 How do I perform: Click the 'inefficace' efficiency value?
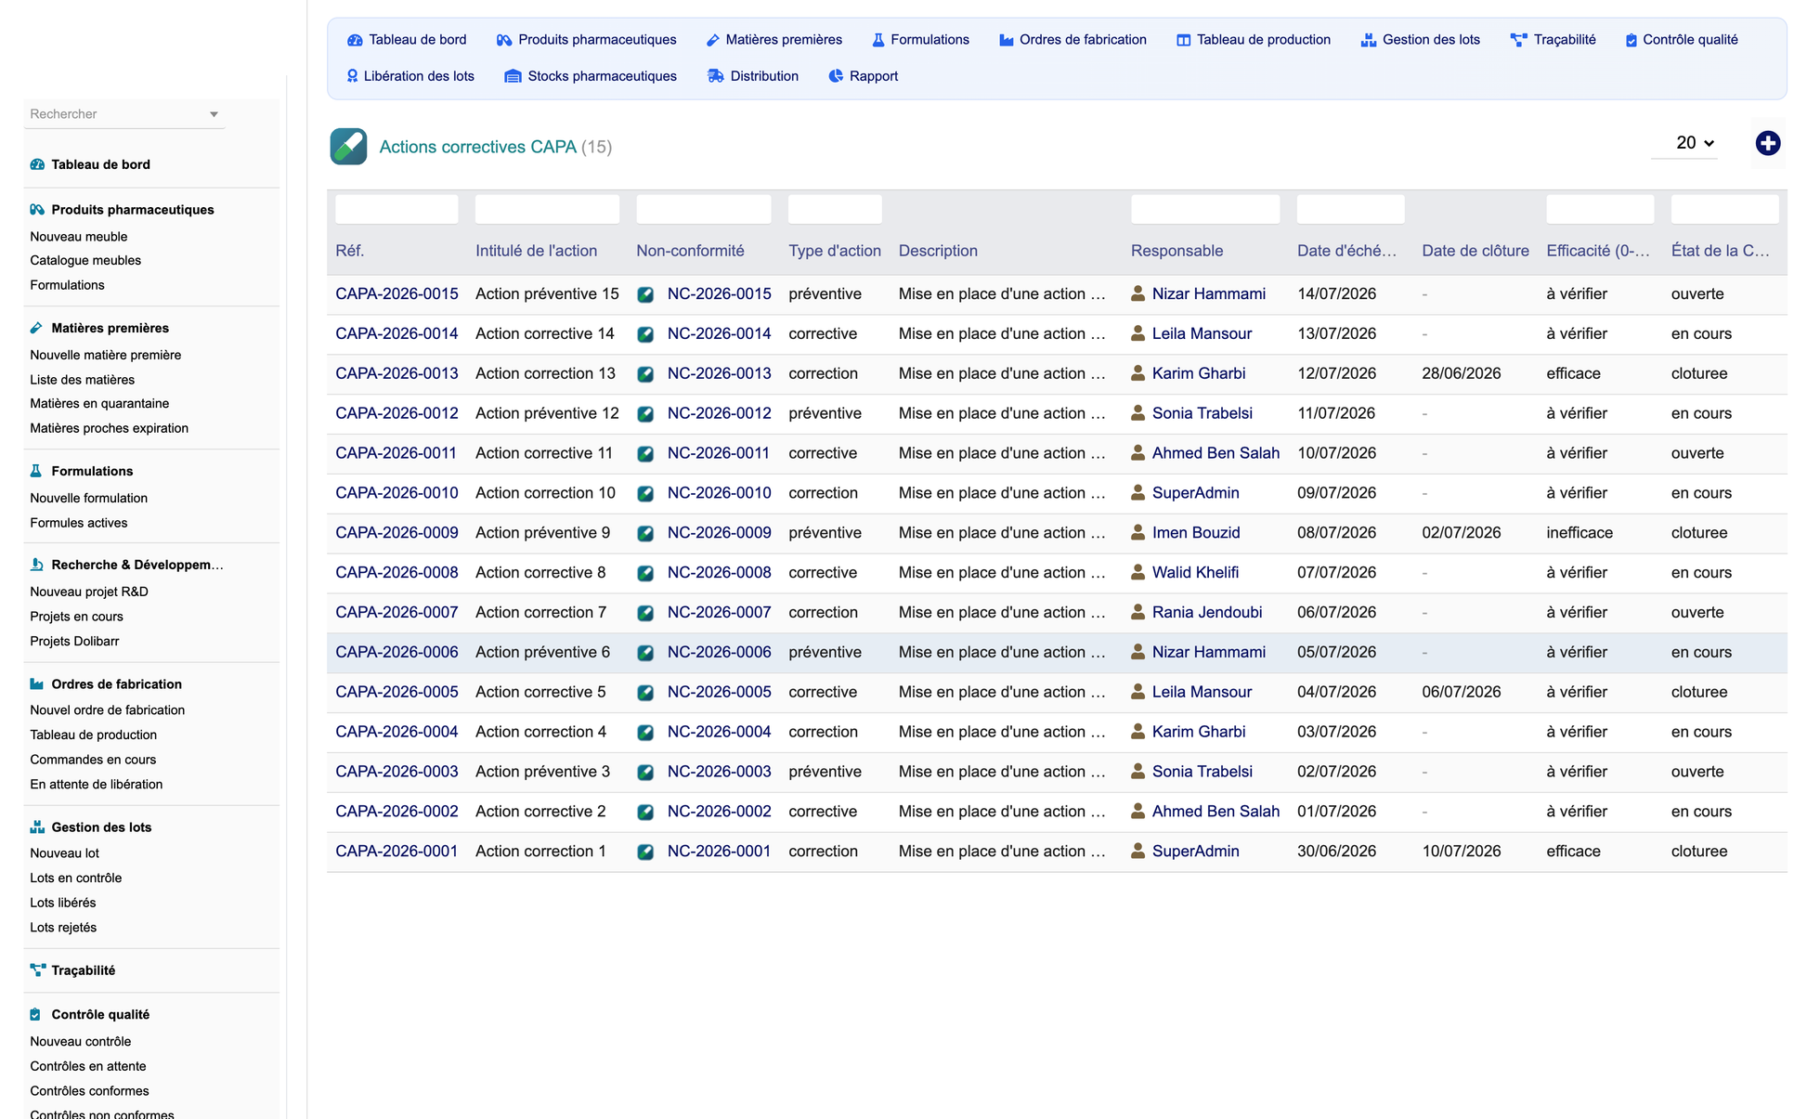pyautogui.click(x=1579, y=532)
